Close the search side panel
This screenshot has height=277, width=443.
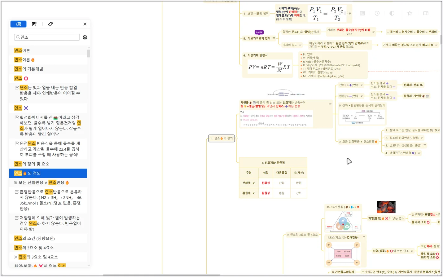(x=85, y=24)
